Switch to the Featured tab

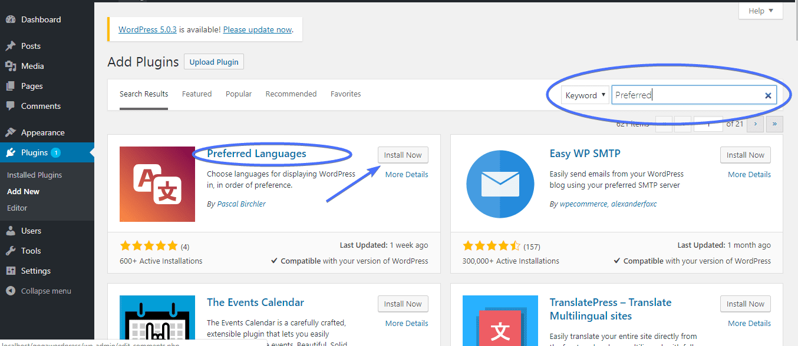coord(197,94)
